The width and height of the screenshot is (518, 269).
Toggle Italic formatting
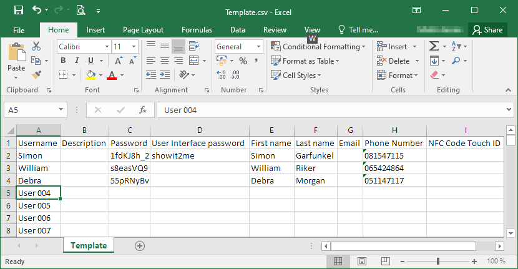pyautogui.click(x=77, y=61)
